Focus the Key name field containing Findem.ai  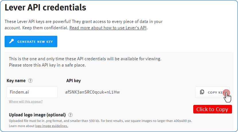32,92
